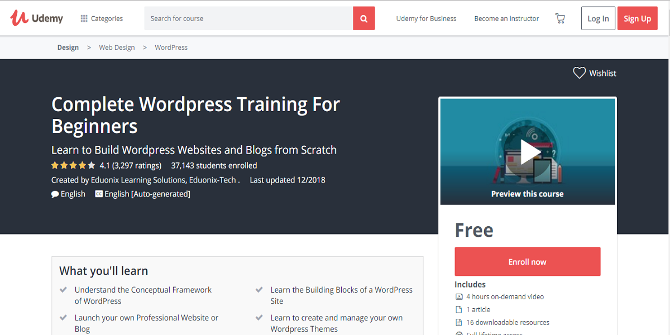Click the Categories grid icon
Image resolution: width=670 pixels, height=335 pixels.
point(84,18)
